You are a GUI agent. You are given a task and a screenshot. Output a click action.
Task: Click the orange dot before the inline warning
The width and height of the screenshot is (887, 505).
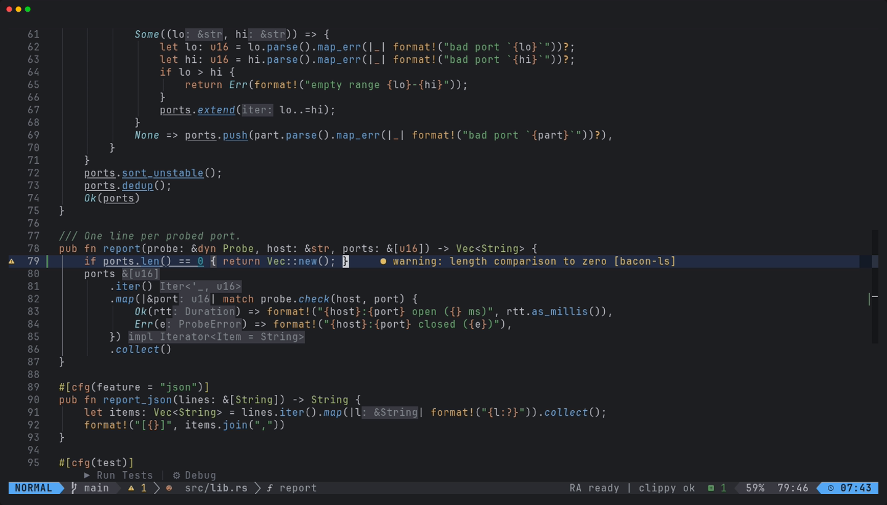[383, 261]
